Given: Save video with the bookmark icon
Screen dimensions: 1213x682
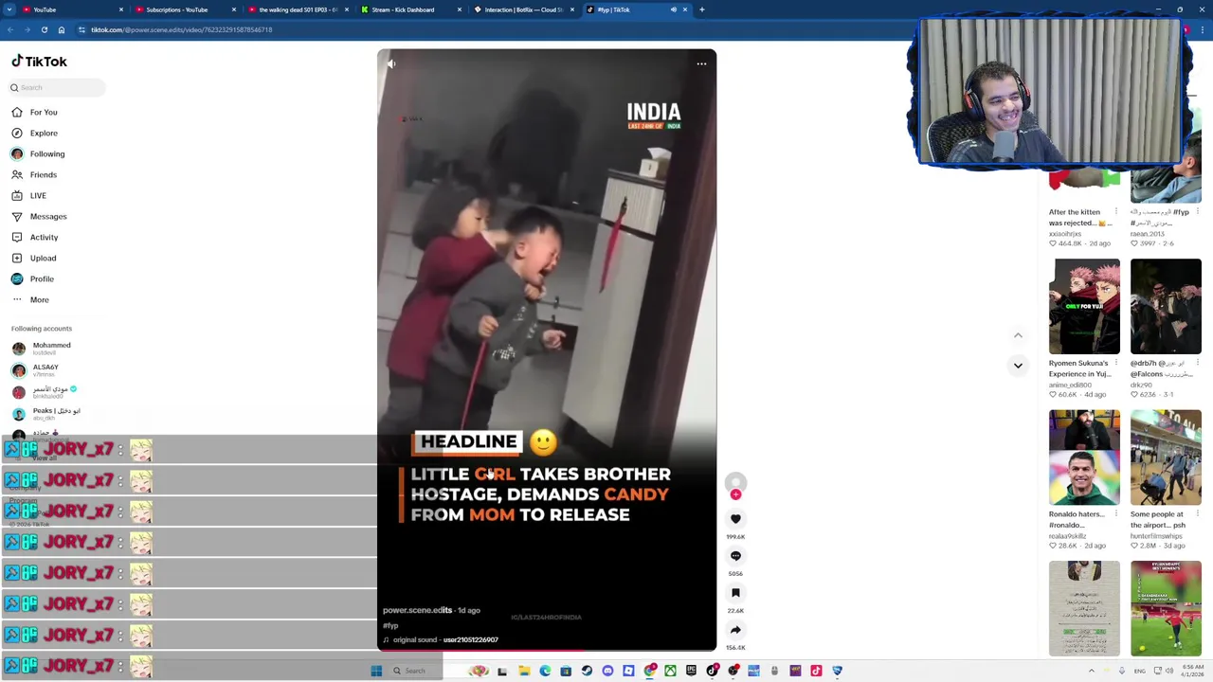Looking at the screenshot, I should 735,593.
